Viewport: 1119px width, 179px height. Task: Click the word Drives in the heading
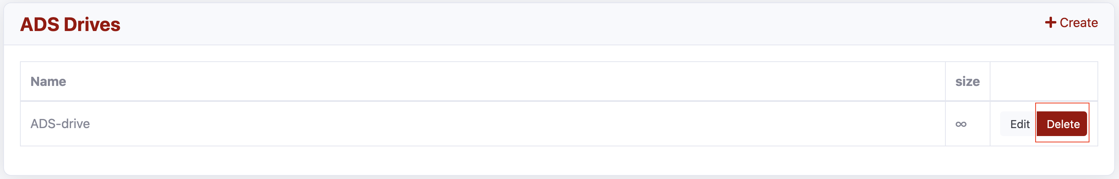92,25
